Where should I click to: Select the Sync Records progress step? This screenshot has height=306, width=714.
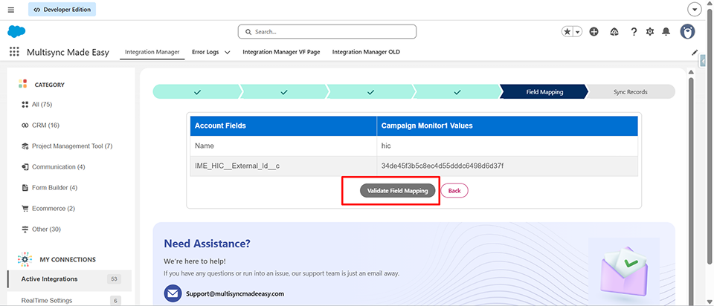coord(630,92)
